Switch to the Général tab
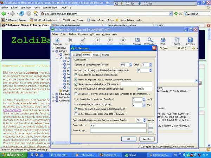 [76, 55]
